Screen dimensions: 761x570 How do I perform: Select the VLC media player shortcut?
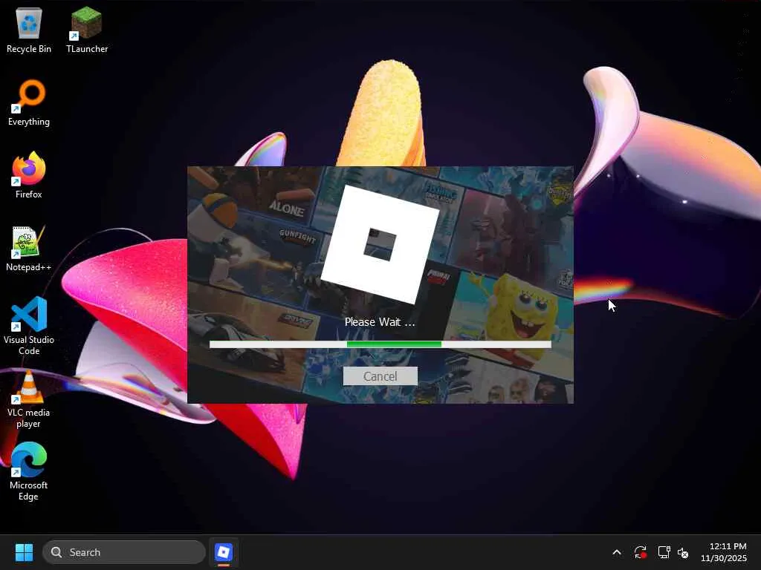pos(29,399)
